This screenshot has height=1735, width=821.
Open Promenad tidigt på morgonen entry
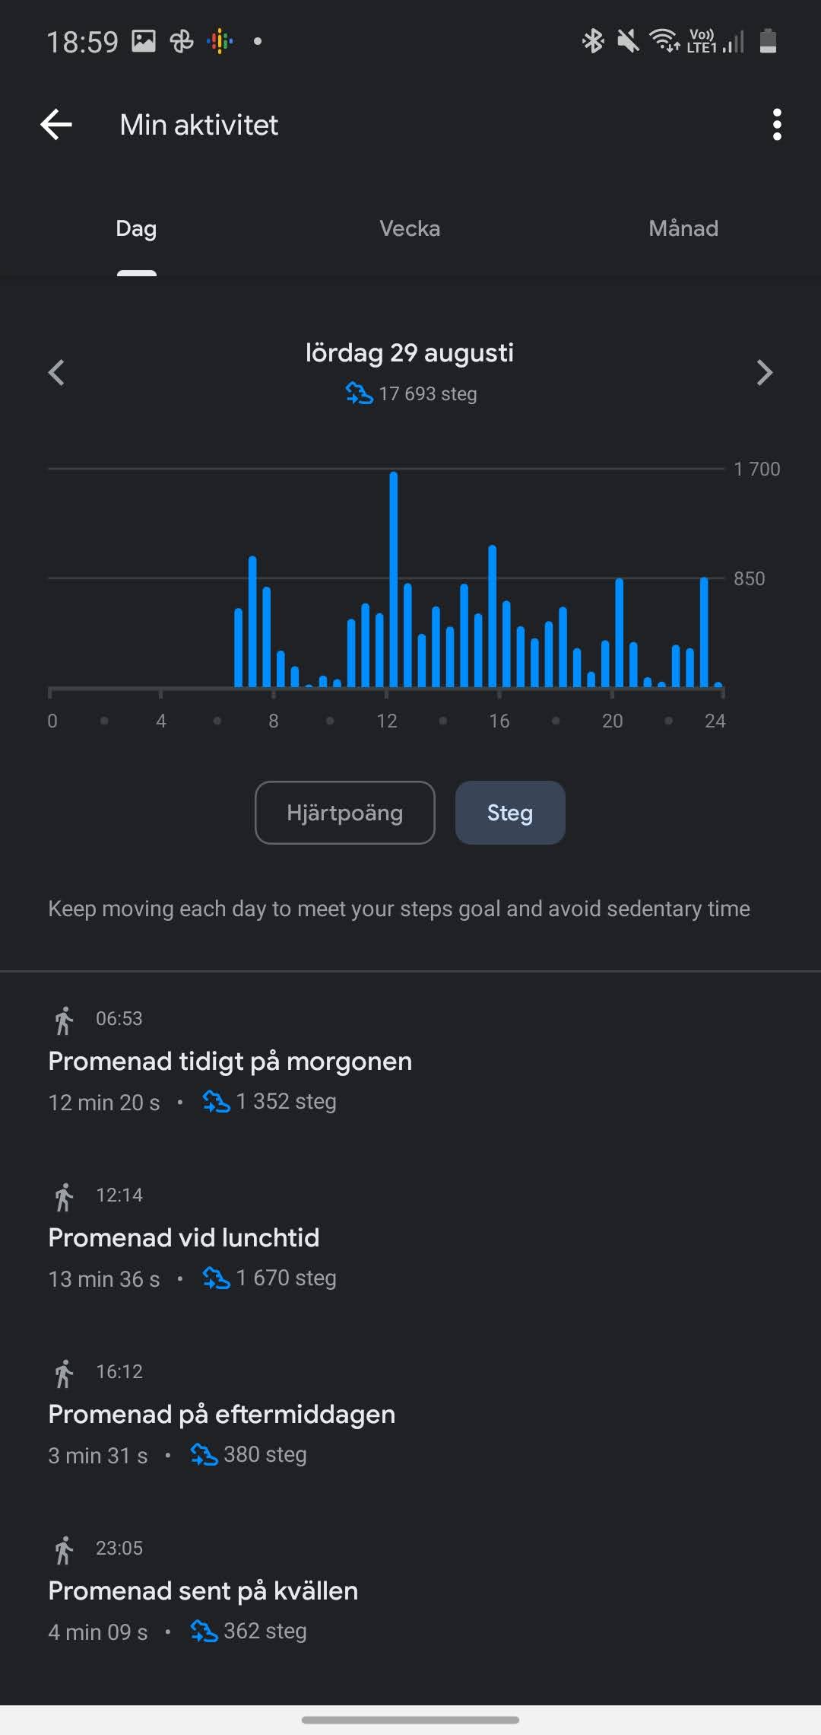coord(230,1062)
